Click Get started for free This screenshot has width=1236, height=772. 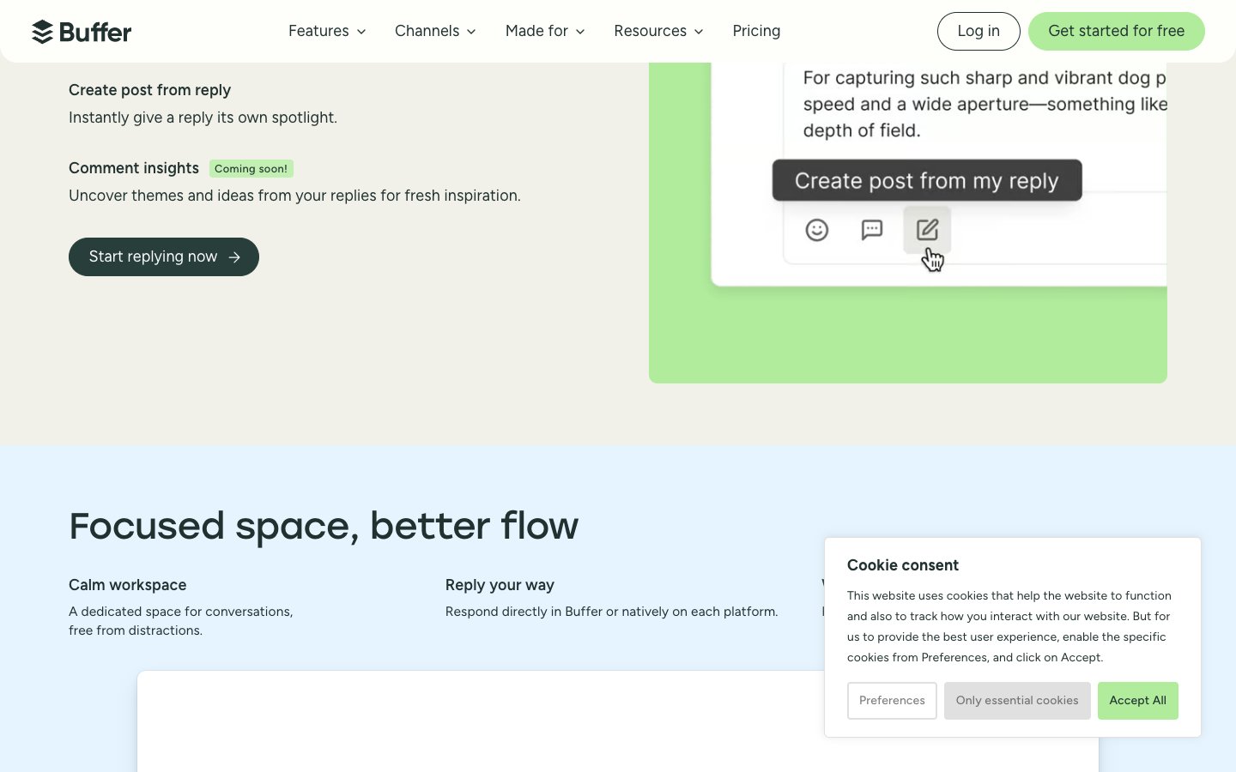(x=1116, y=31)
